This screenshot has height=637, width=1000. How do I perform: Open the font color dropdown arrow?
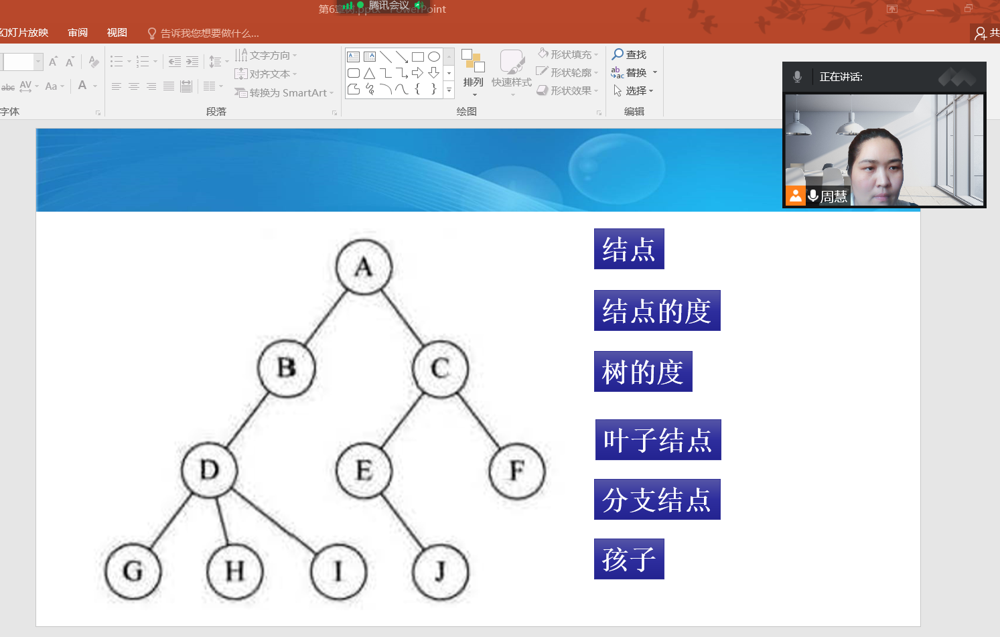tap(95, 86)
